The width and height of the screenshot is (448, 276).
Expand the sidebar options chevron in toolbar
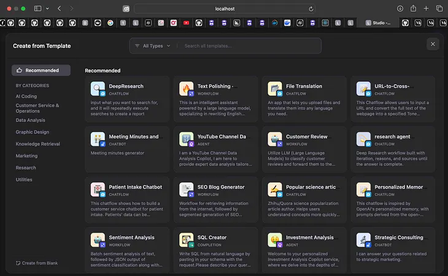[47, 9]
